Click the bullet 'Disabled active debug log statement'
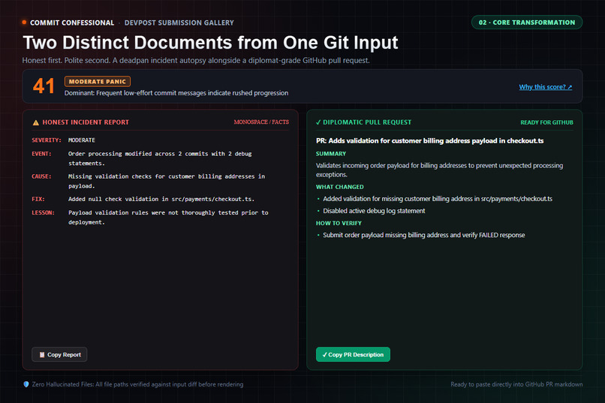The height and width of the screenshot is (403, 605). [x=374, y=211]
